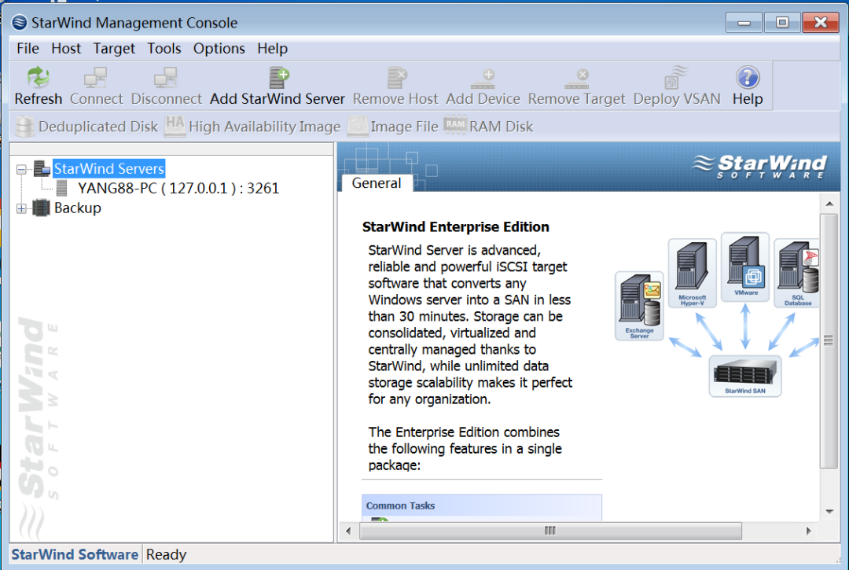Screen dimensions: 849x570
Task: Expand the Backup tree node
Action: (21, 208)
